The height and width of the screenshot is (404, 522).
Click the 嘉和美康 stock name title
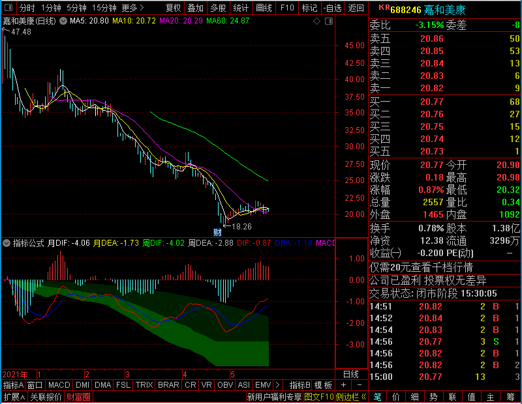[x=445, y=10]
